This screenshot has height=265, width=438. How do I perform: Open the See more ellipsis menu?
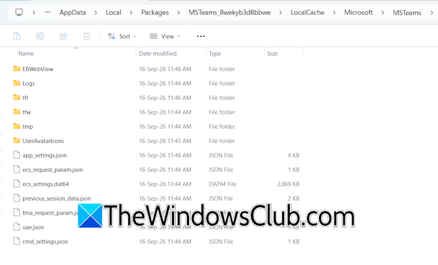tap(201, 36)
